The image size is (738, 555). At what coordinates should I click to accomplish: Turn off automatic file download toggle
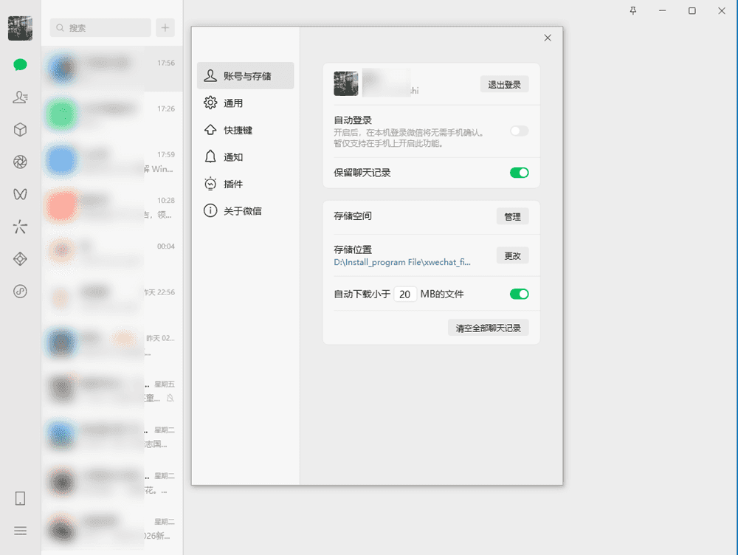click(x=519, y=294)
